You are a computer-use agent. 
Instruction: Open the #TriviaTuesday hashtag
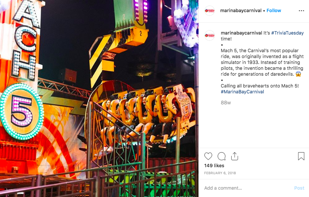click(287, 33)
